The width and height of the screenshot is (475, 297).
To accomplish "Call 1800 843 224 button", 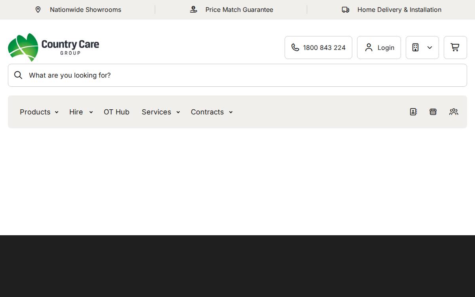I will 318,48.
